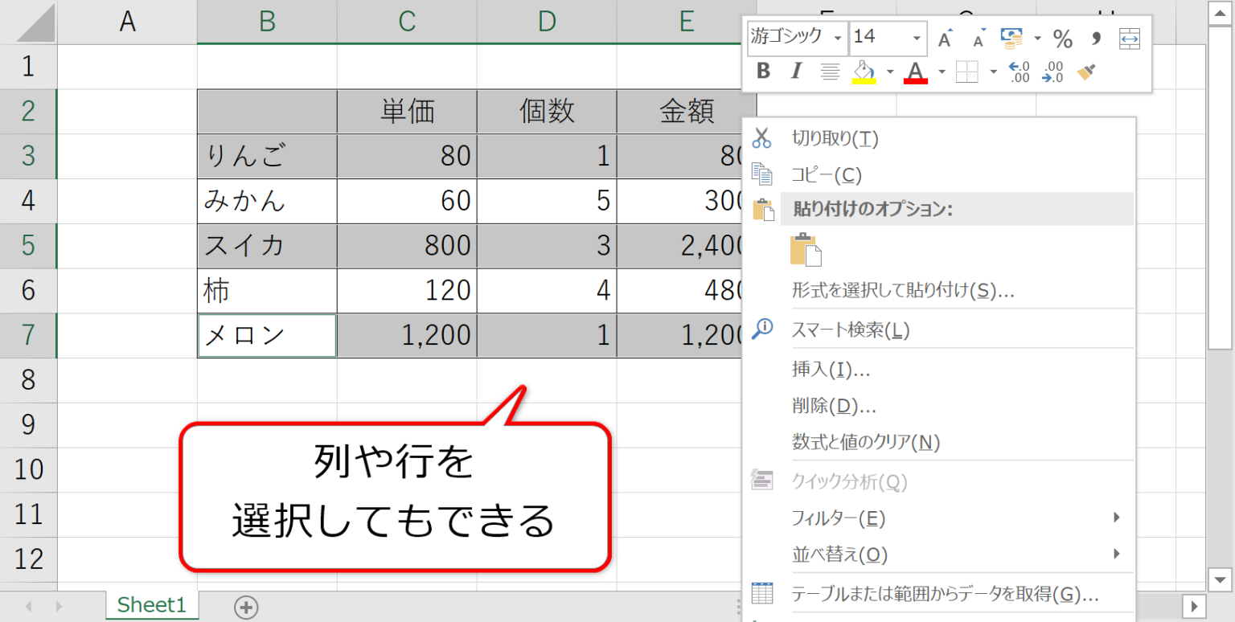Select 数式と値のクリア(N)
The height and width of the screenshot is (622, 1235).
(938, 442)
